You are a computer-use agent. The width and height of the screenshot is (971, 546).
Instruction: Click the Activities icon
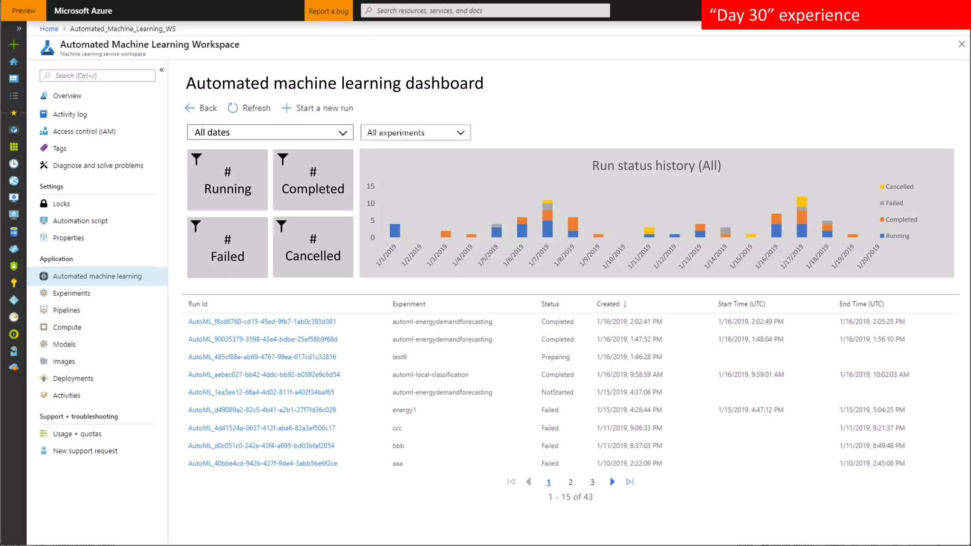(x=44, y=396)
